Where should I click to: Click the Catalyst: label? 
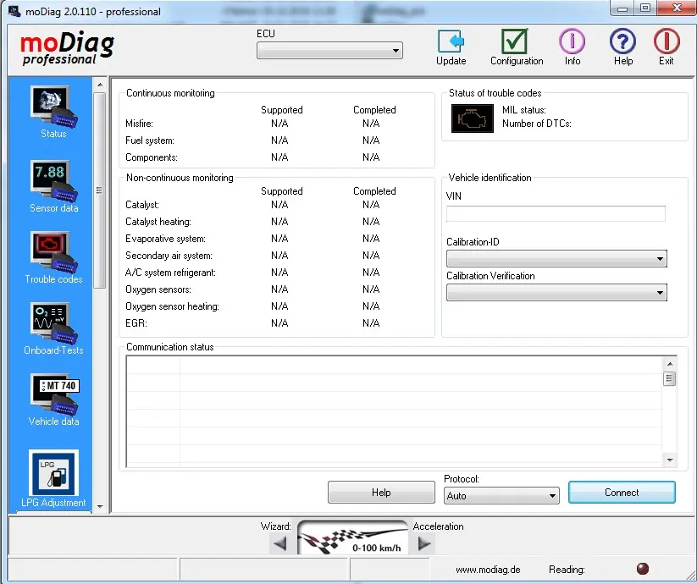click(141, 205)
